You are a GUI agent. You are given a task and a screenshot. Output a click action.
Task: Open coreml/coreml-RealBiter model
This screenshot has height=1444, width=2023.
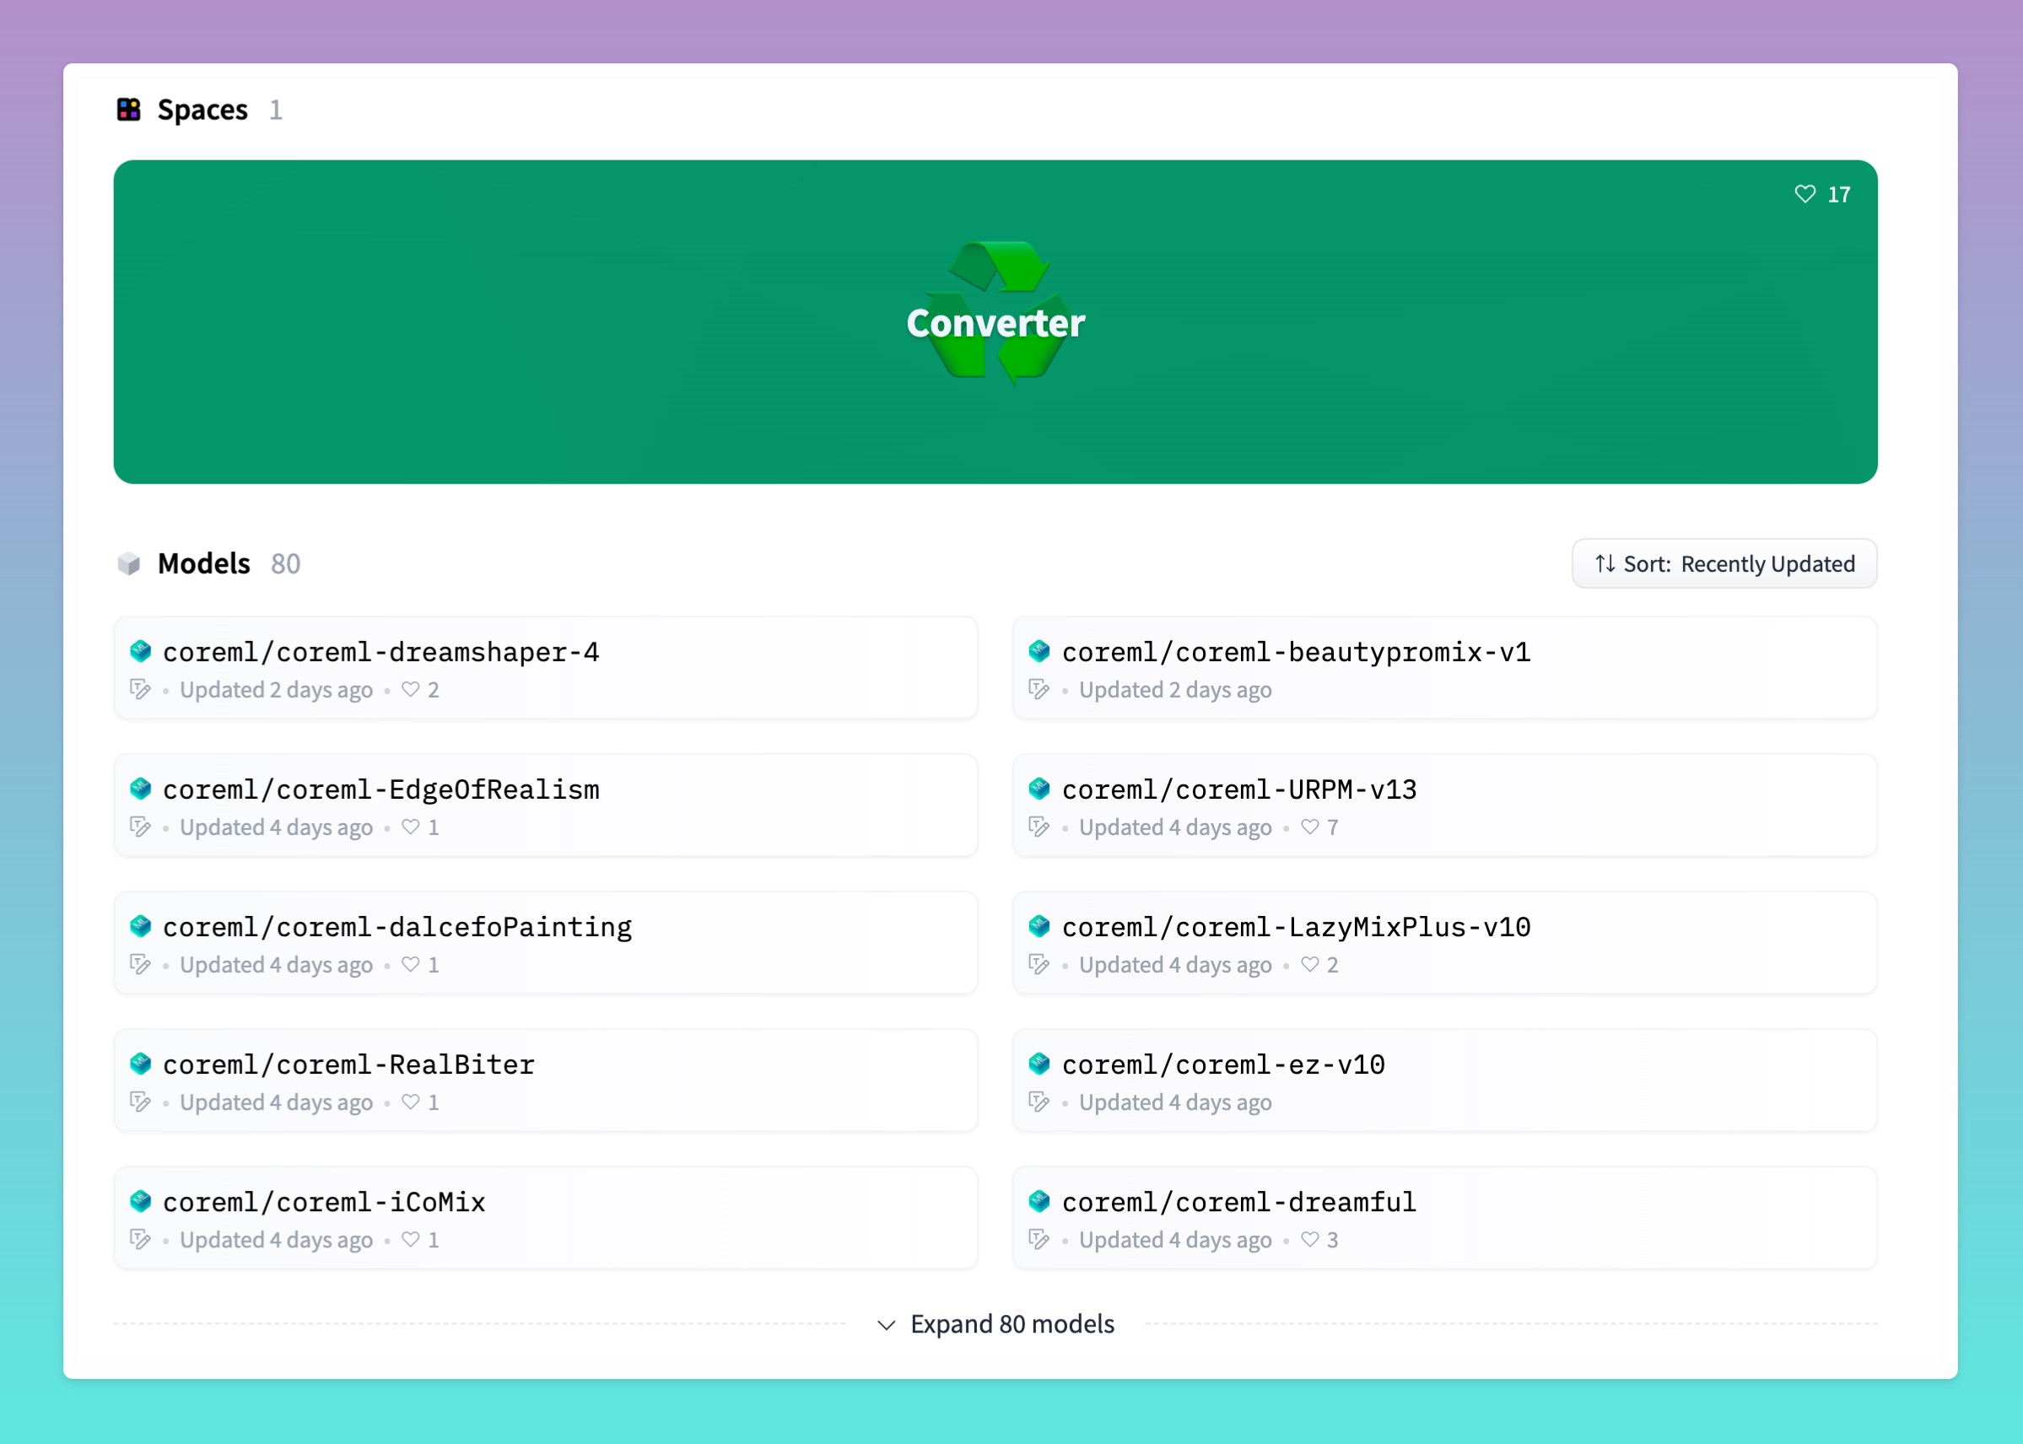point(545,1080)
